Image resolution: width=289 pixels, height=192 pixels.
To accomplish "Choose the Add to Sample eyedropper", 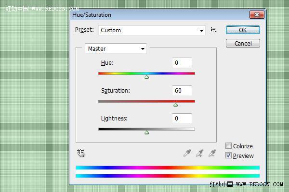I will click(199, 153).
